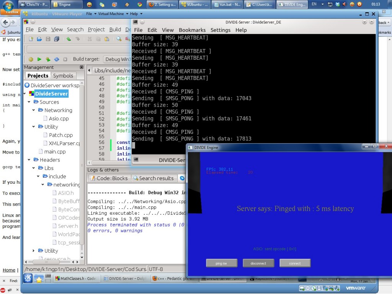Switch to MathClasses.h task in KDE panel
The width and height of the screenshot is (392, 294).
[x=77, y=279]
